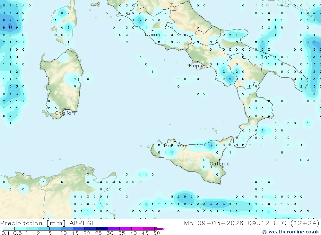Click the legend label '0.1'
The width and height of the screenshot is (321, 235).
point(5,233)
